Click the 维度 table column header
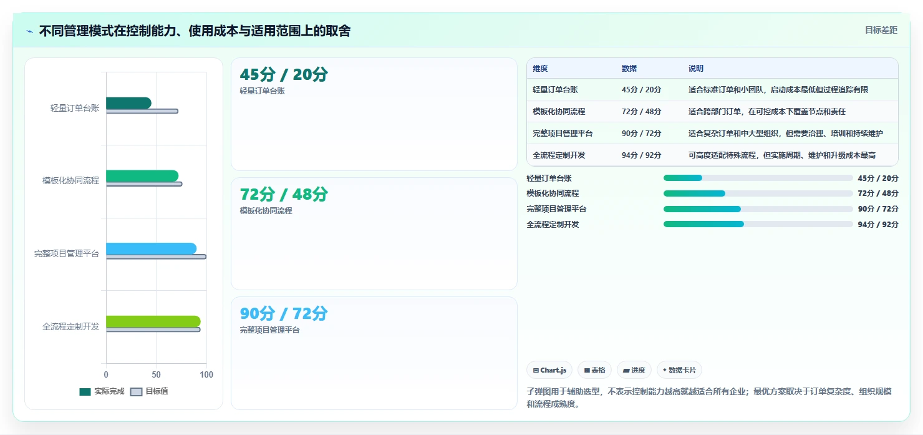 coord(540,69)
